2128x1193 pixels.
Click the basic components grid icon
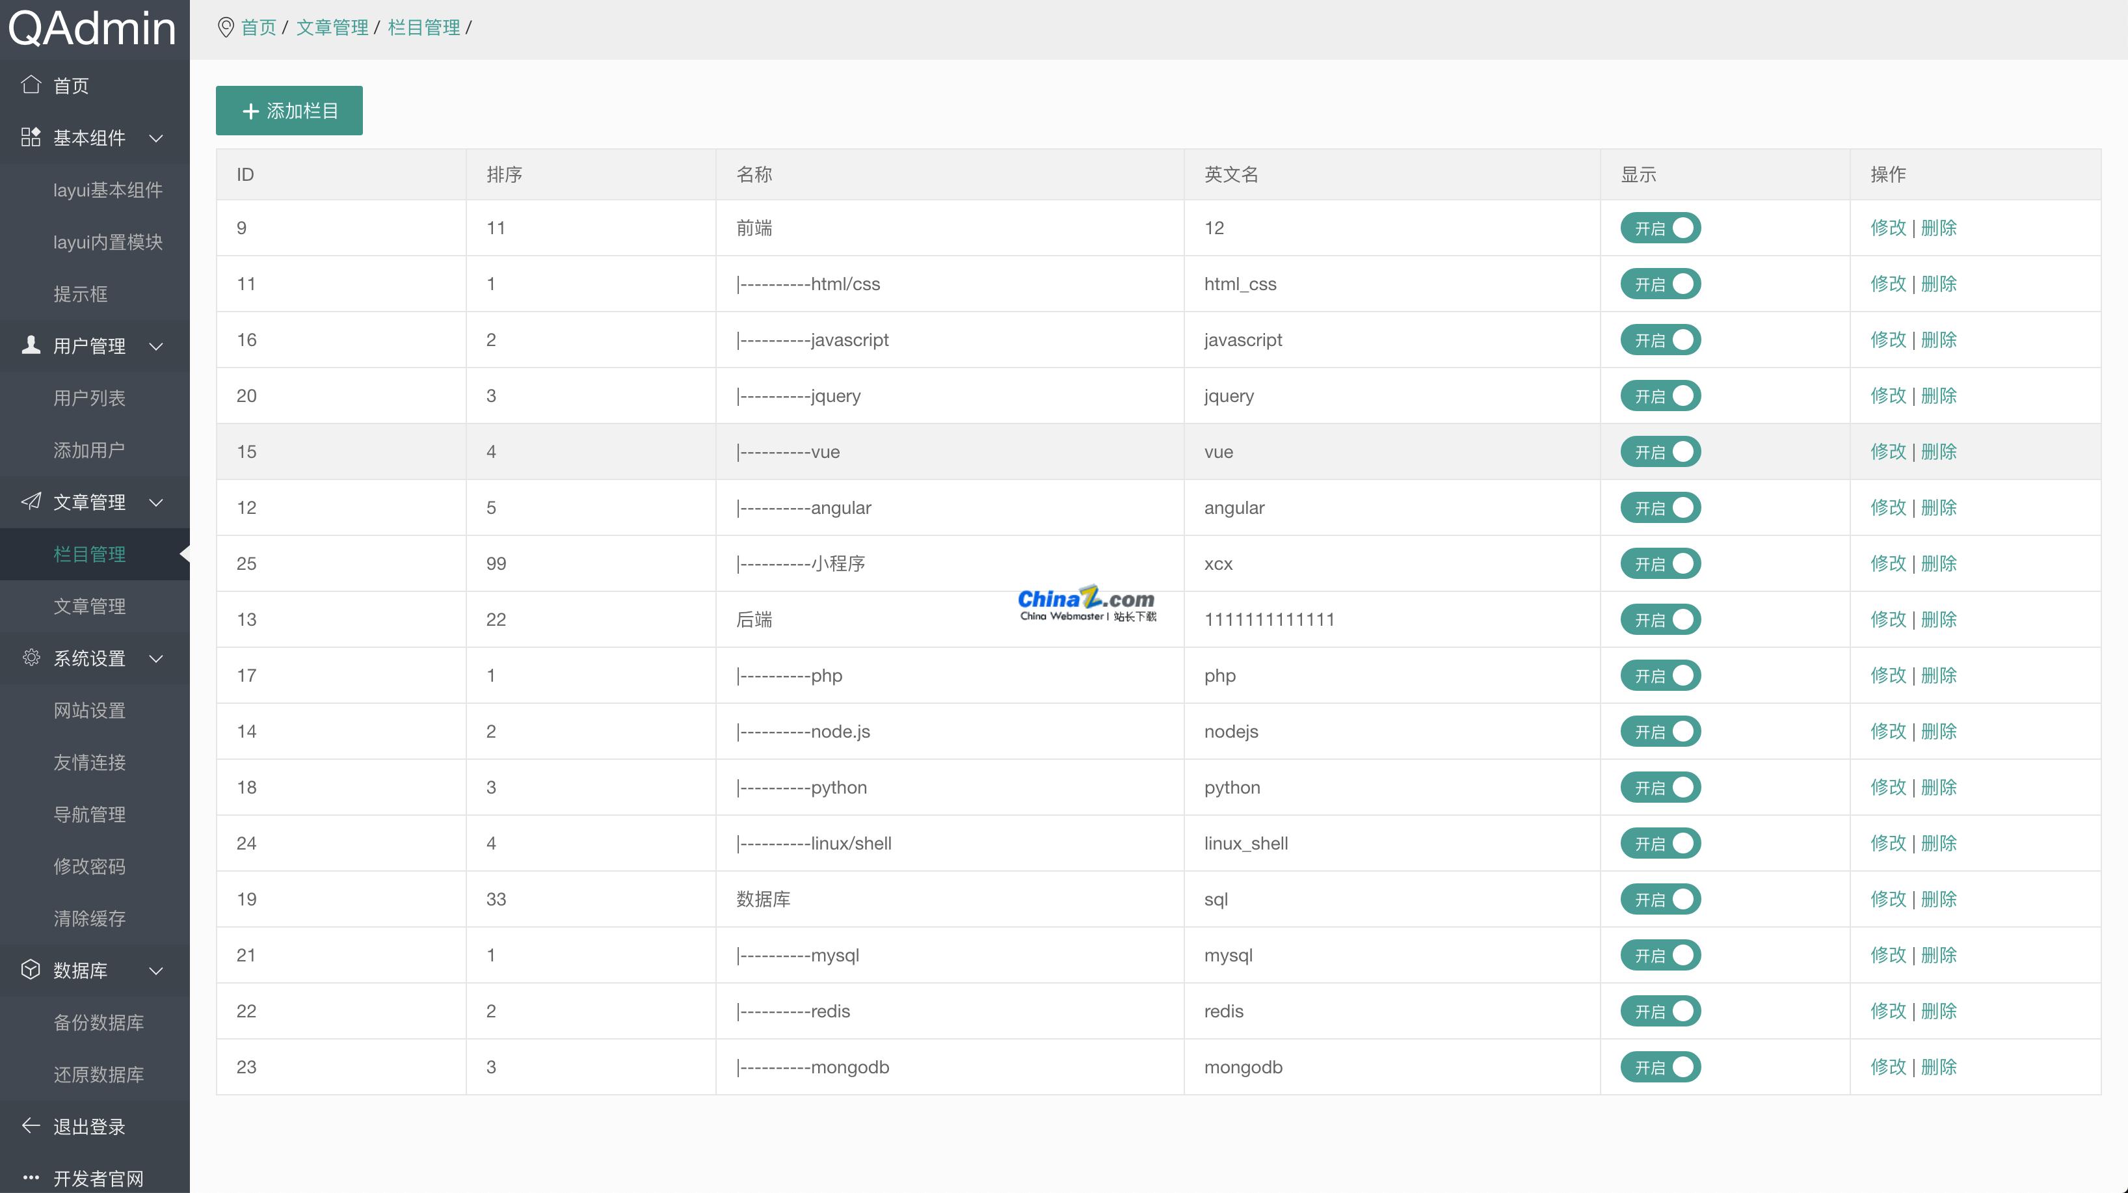tap(31, 137)
